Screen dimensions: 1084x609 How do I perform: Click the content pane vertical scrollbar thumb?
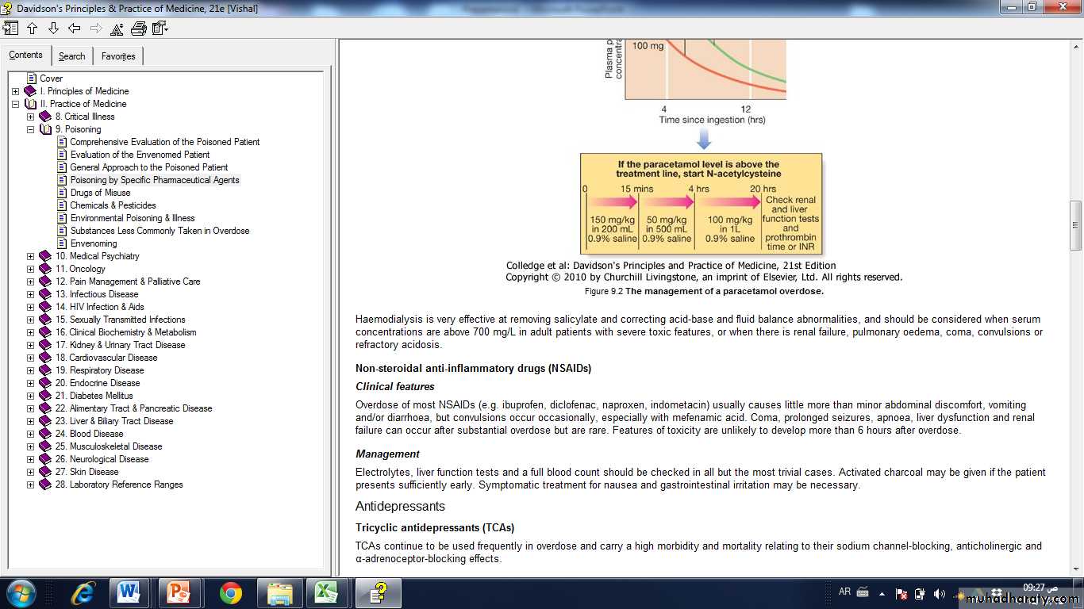[x=1075, y=226]
